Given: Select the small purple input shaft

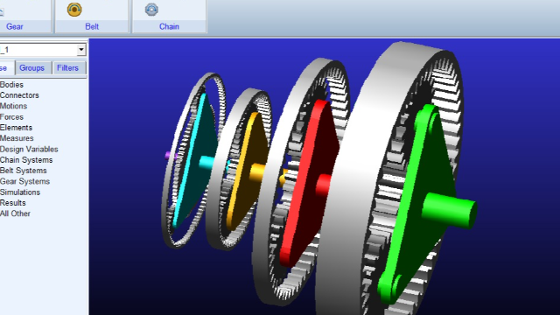Looking at the screenshot, I should [x=170, y=156].
